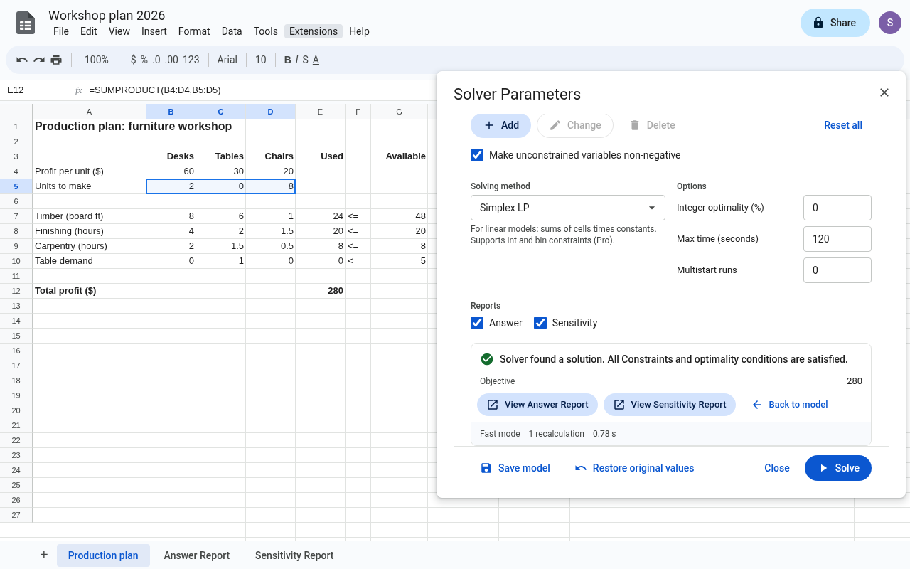The height and width of the screenshot is (569, 910).
Task: Click the Share button
Action: (835, 23)
